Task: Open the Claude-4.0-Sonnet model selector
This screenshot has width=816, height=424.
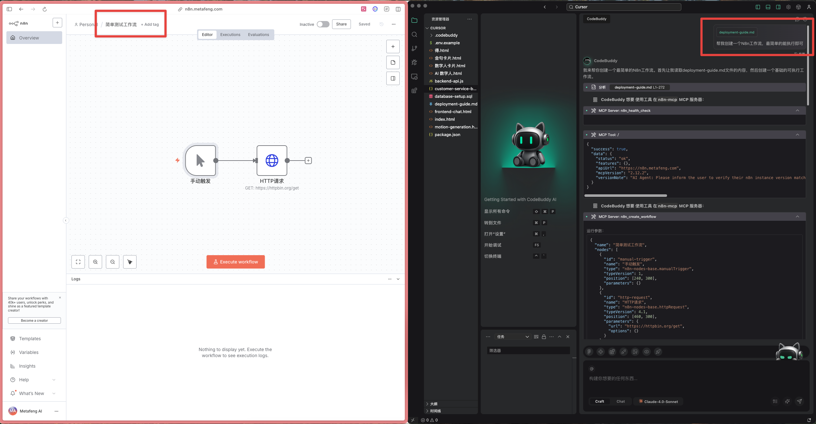Action: point(658,401)
